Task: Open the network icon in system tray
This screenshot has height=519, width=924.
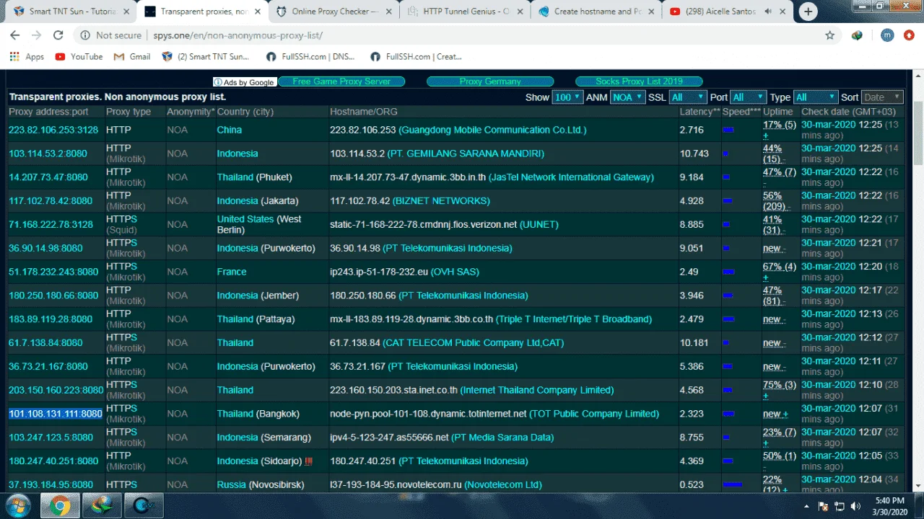Action: pos(840,506)
